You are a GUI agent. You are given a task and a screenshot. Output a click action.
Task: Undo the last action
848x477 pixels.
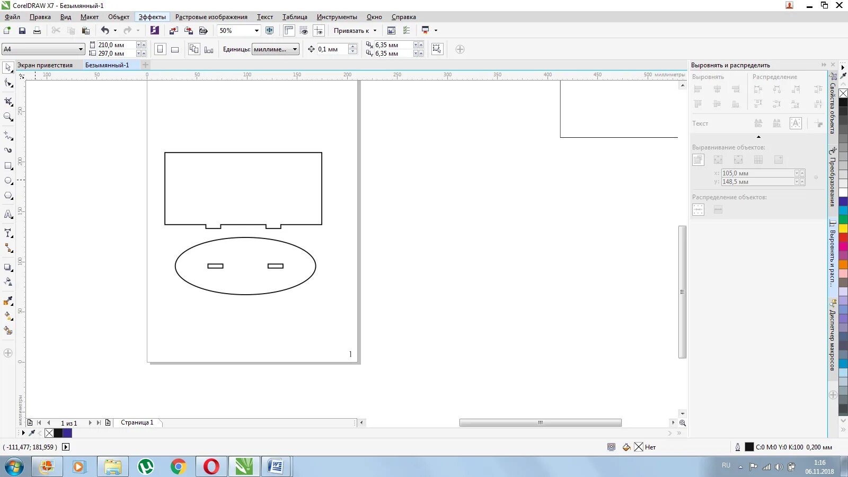[105, 31]
